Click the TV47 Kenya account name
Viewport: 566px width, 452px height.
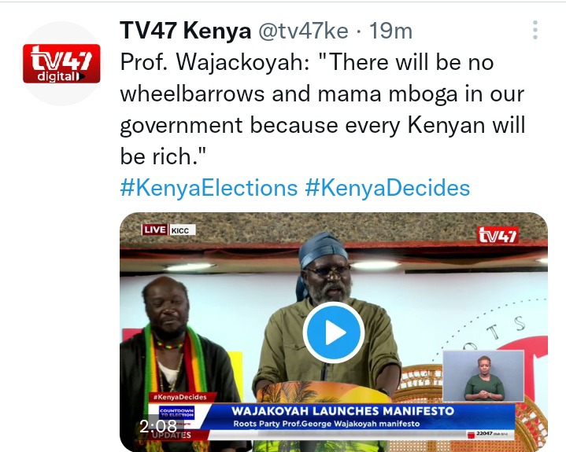point(186,31)
